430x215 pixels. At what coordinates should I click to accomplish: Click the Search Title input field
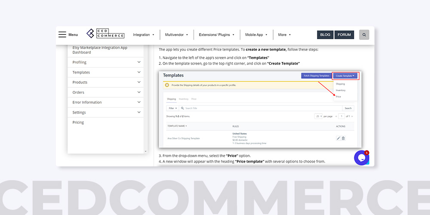(261, 108)
